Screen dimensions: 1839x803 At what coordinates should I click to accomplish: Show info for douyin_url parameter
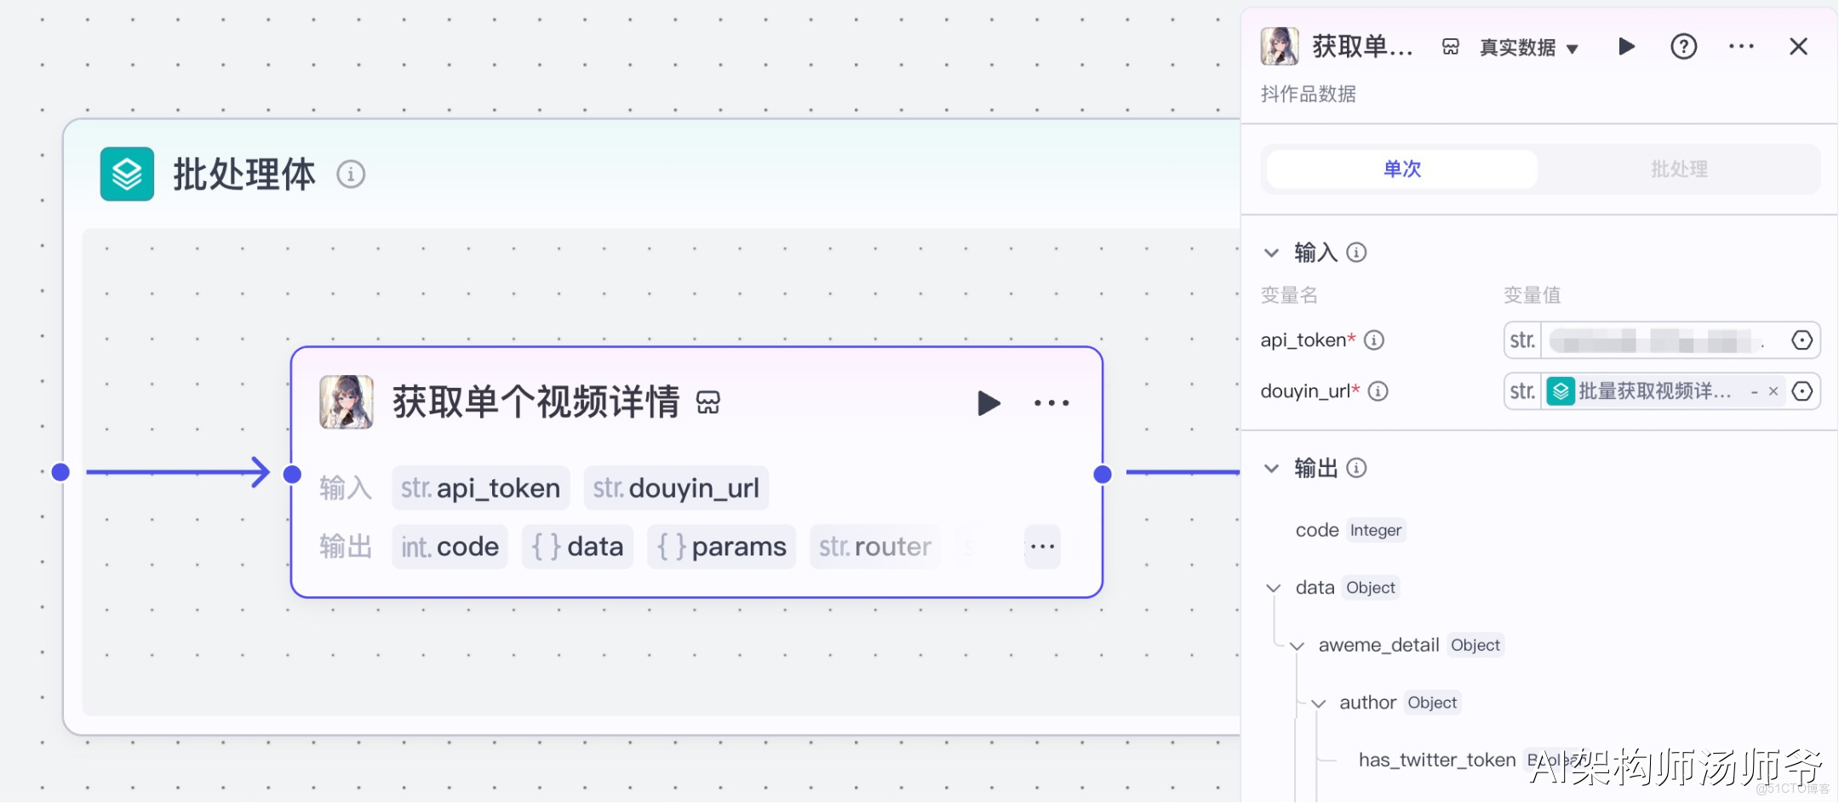[x=1378, y=391]
